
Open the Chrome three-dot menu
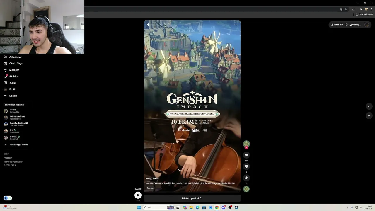coord(371,9)
